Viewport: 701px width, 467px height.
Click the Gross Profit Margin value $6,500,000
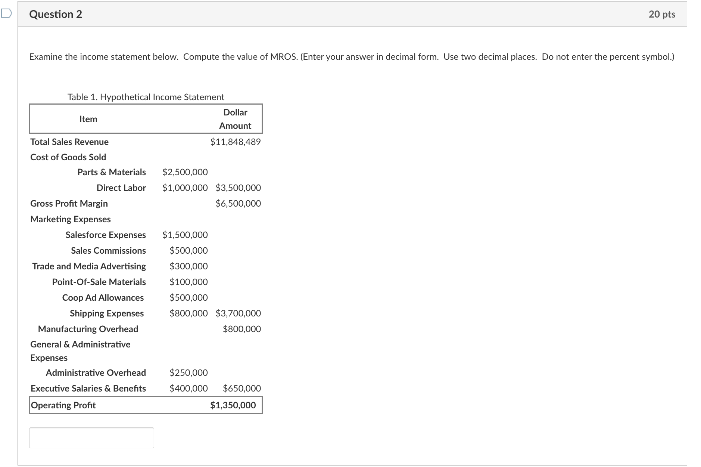[x=238, y=204]
